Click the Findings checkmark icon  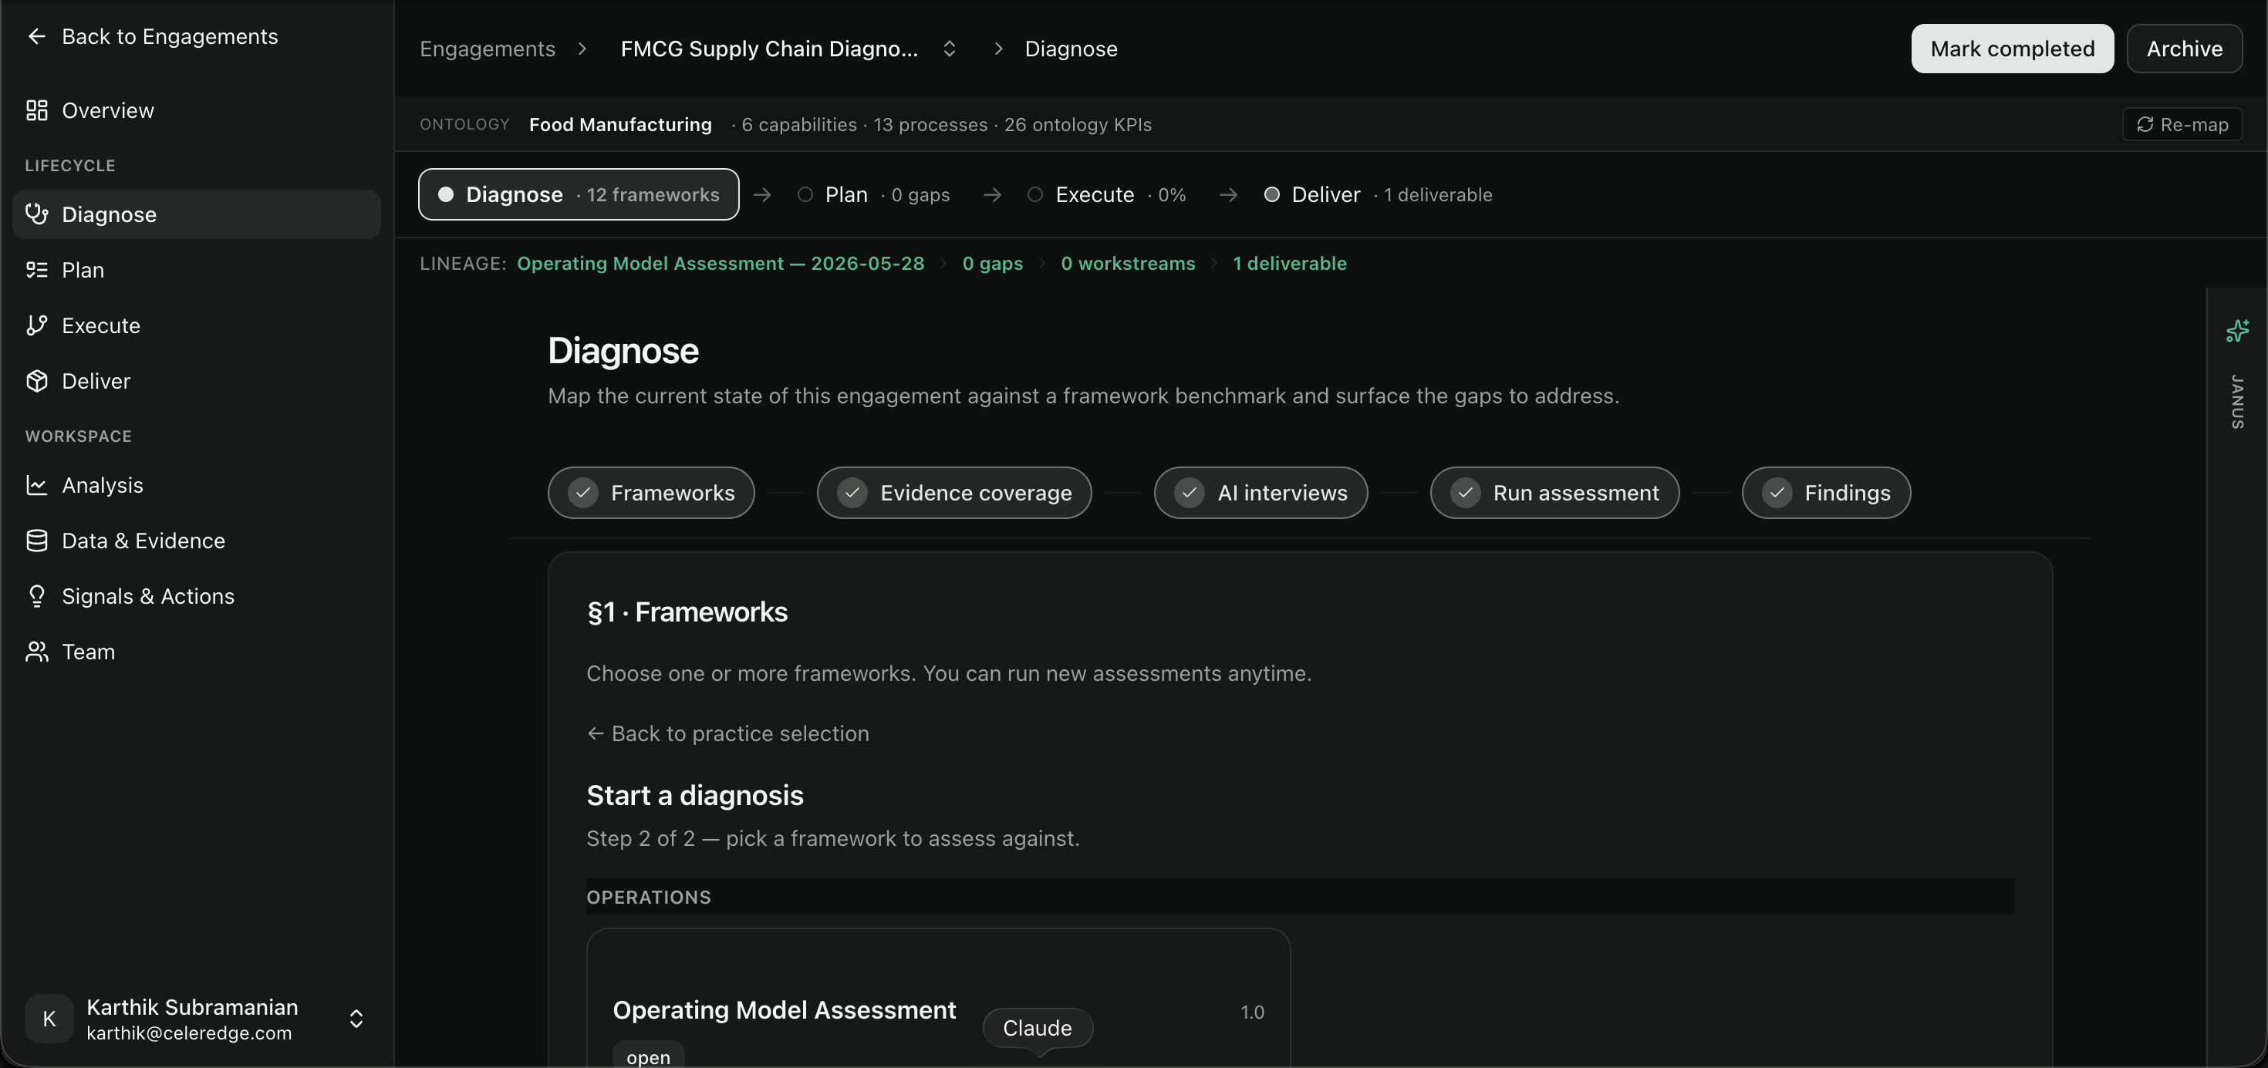(x=1777, y=493)
